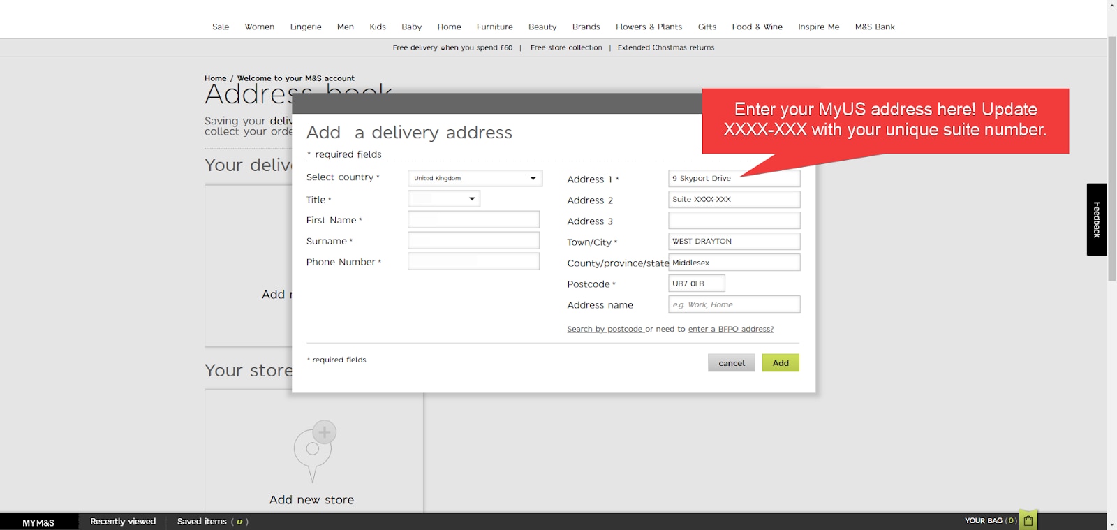This screenshot has height=530, width=1117.
Task: Open the Furniture menu
Action: coord(495,27)
